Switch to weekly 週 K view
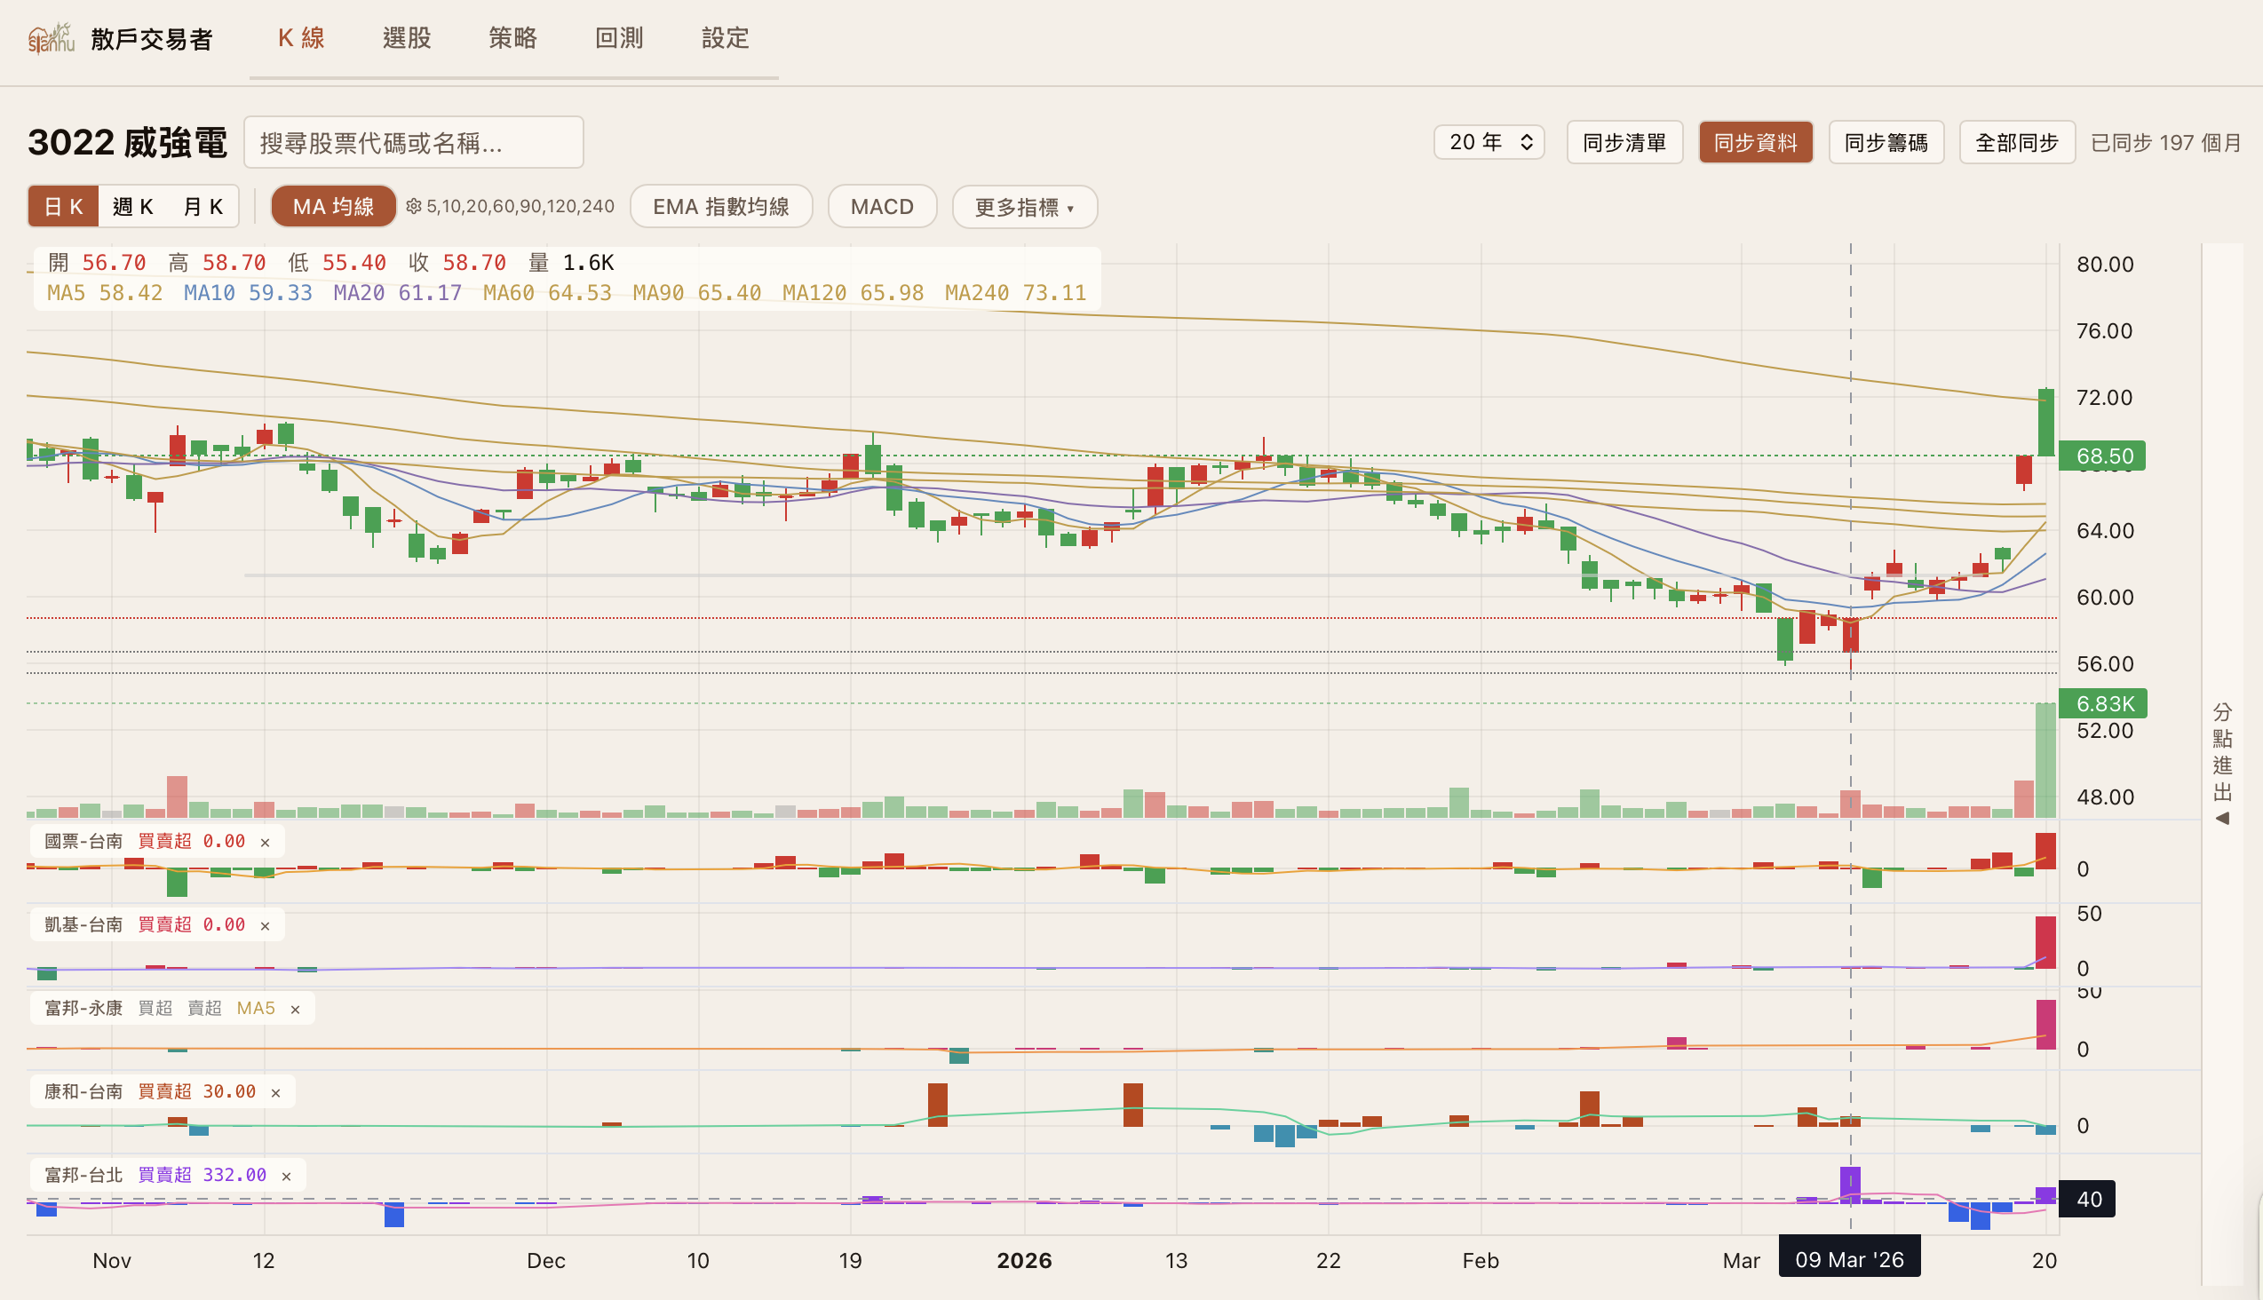 pos(133,206)
